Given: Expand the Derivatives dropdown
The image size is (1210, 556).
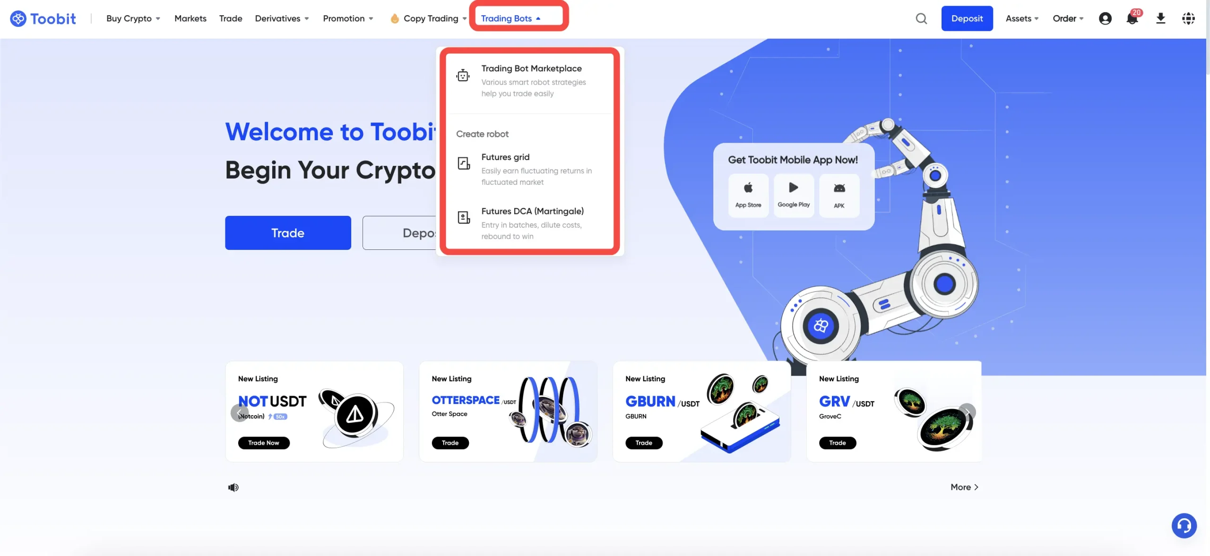Looking at the screenshot, I should tap(282, 18).
